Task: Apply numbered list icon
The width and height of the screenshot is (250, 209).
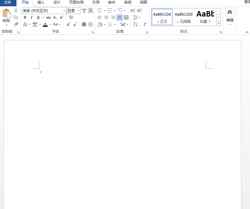Action: [110, 11]
